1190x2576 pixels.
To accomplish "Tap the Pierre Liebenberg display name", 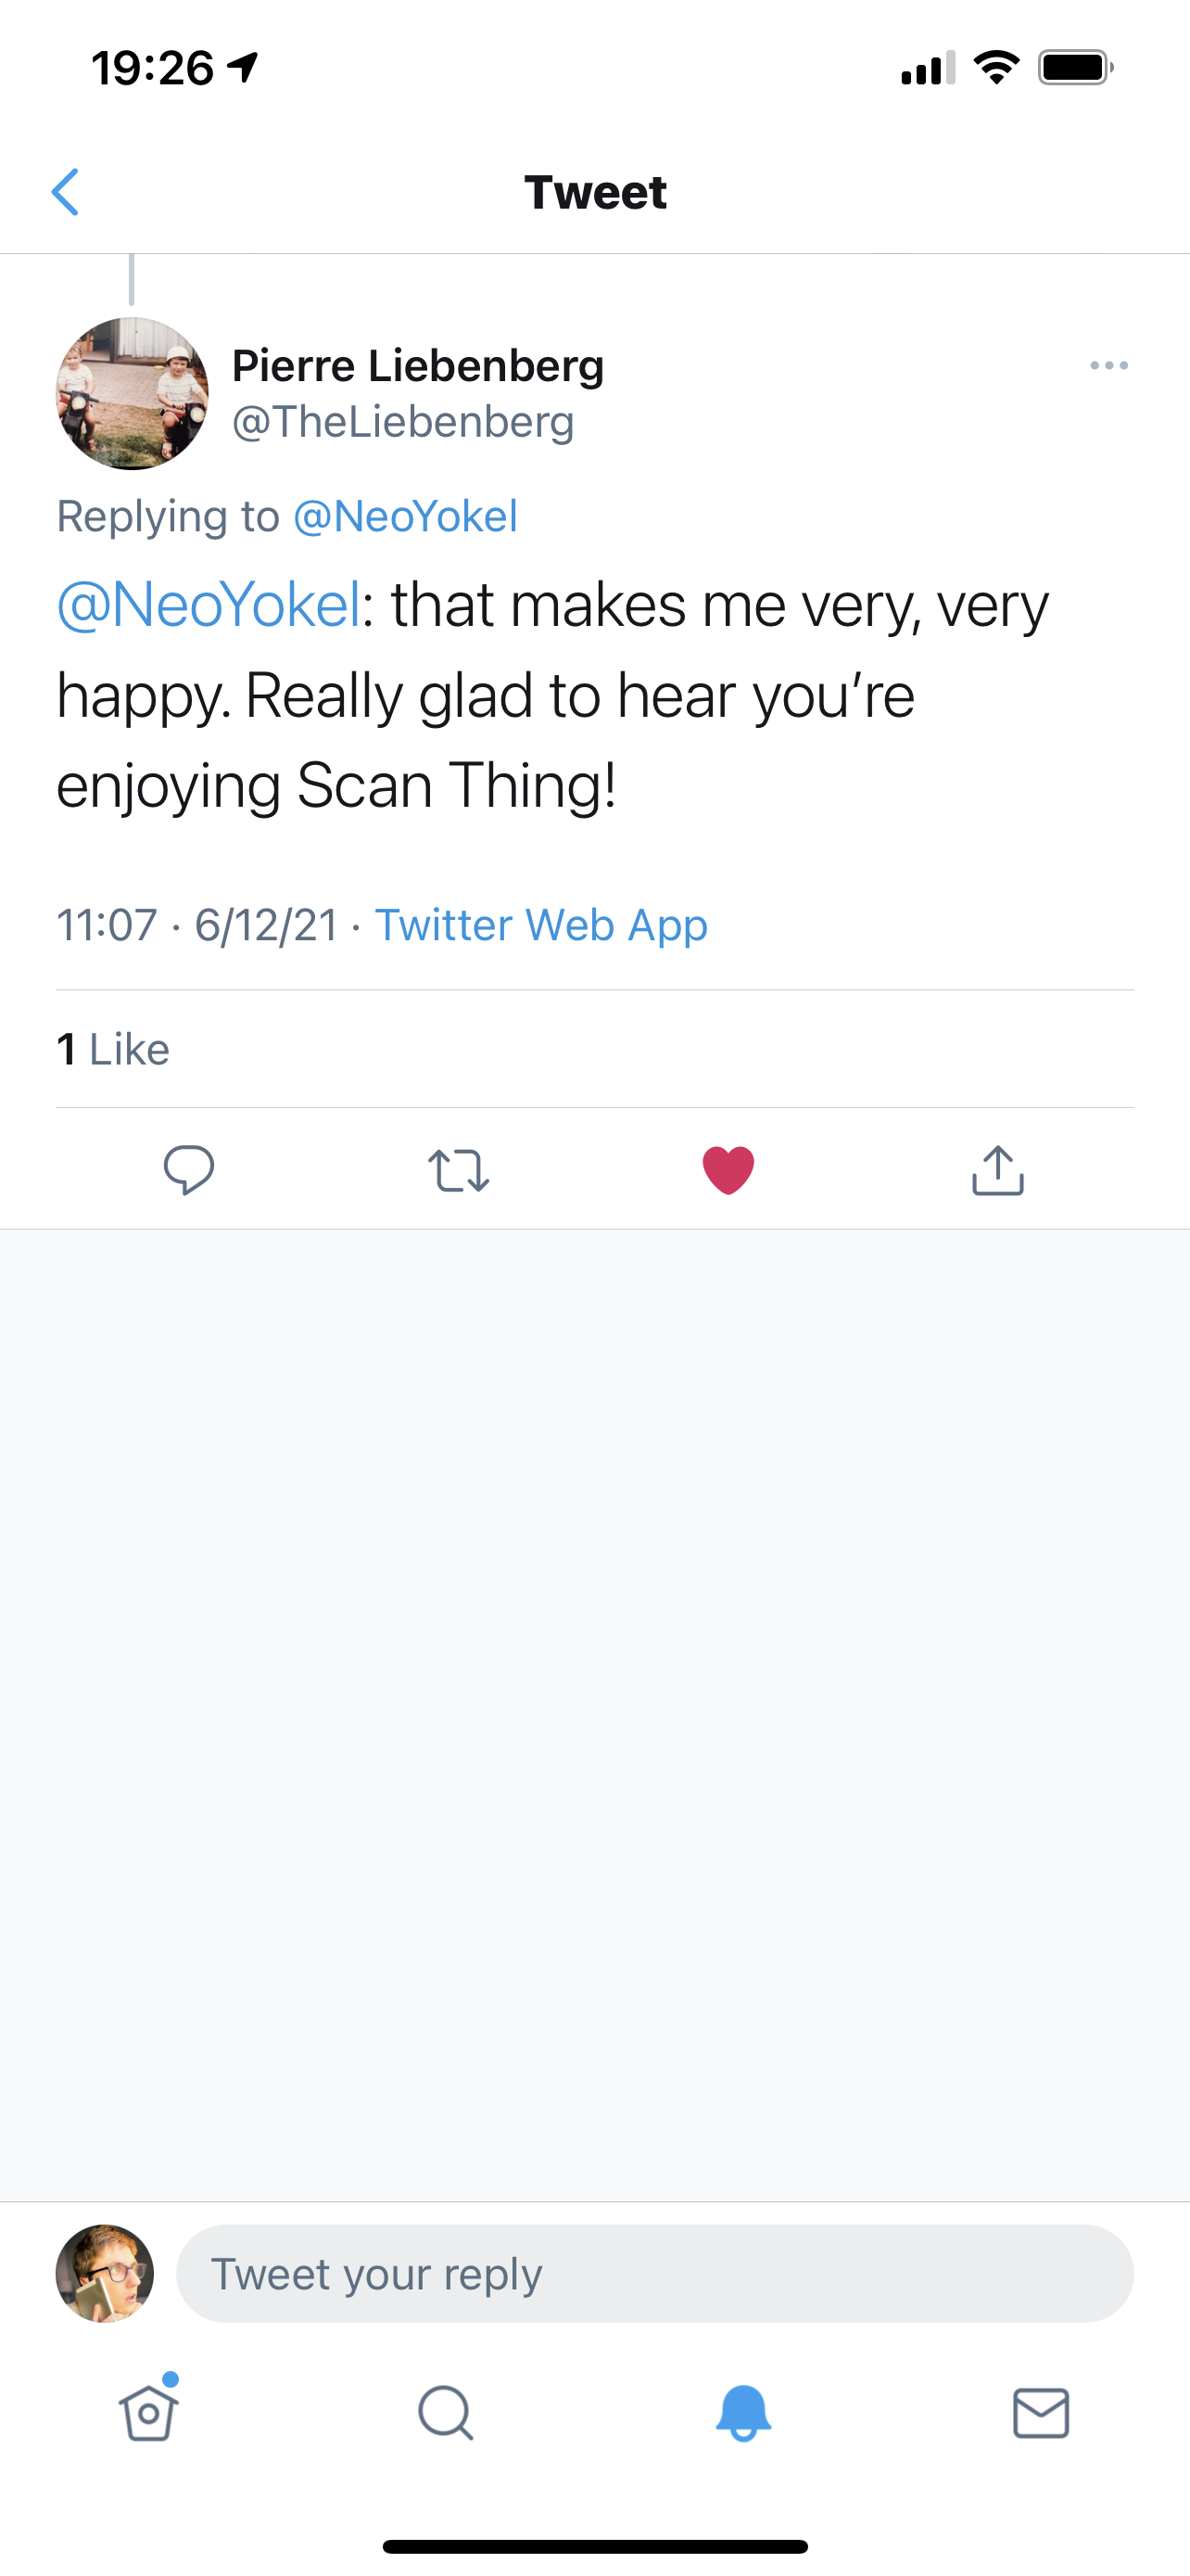I will click(419, 366).
